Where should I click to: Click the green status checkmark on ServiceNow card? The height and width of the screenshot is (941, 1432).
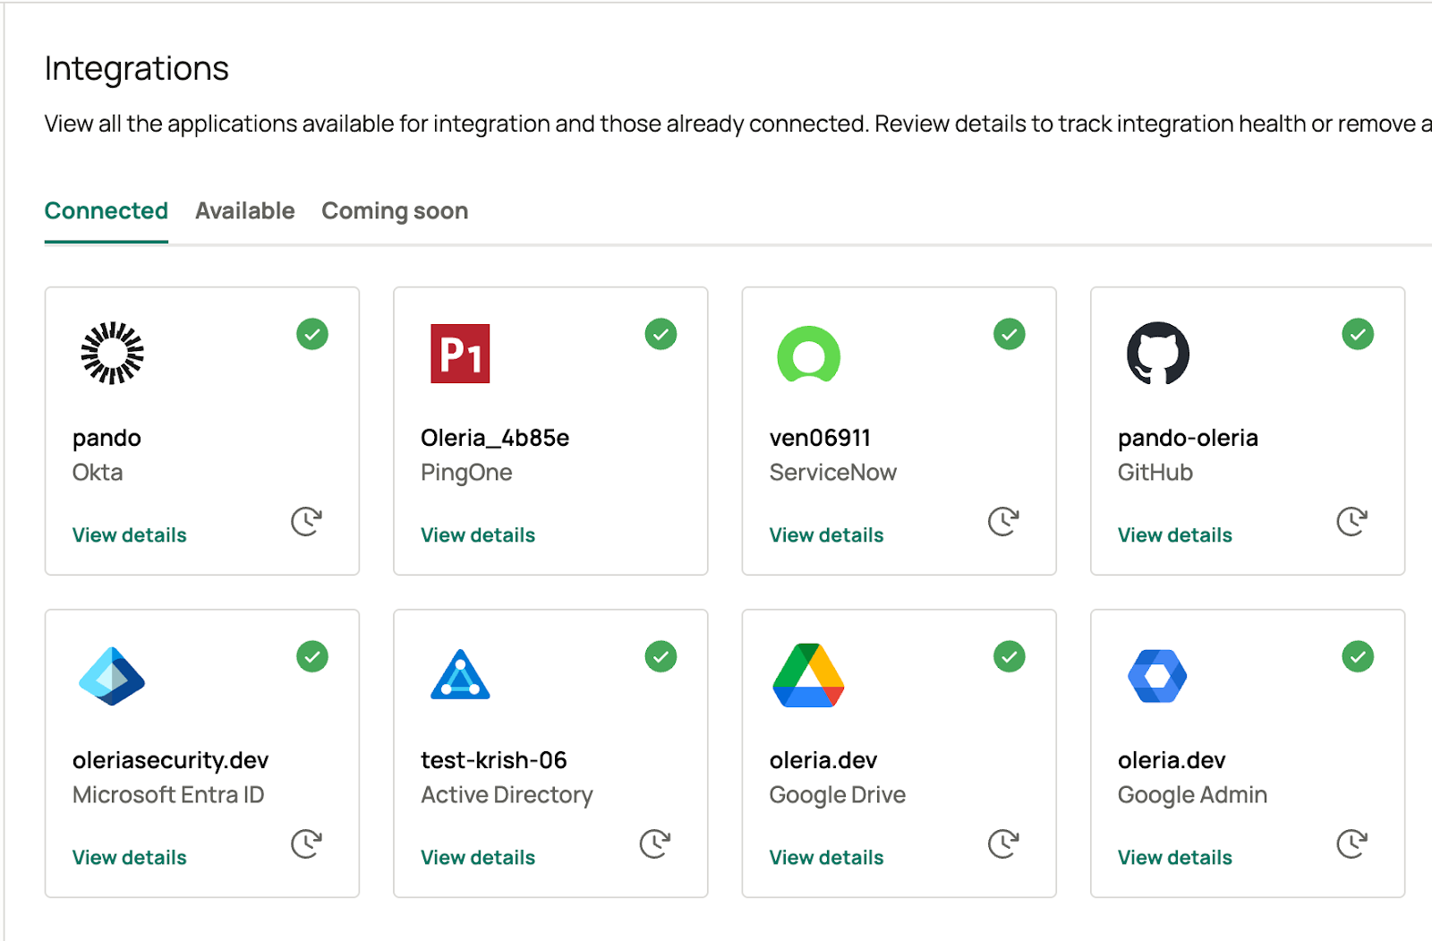(1010, 334)
